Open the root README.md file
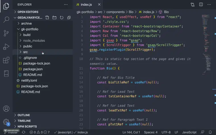 coord(43,92)
